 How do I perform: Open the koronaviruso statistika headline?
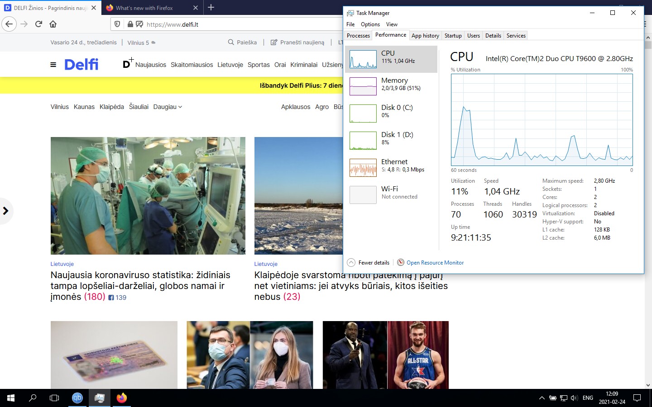140,286
